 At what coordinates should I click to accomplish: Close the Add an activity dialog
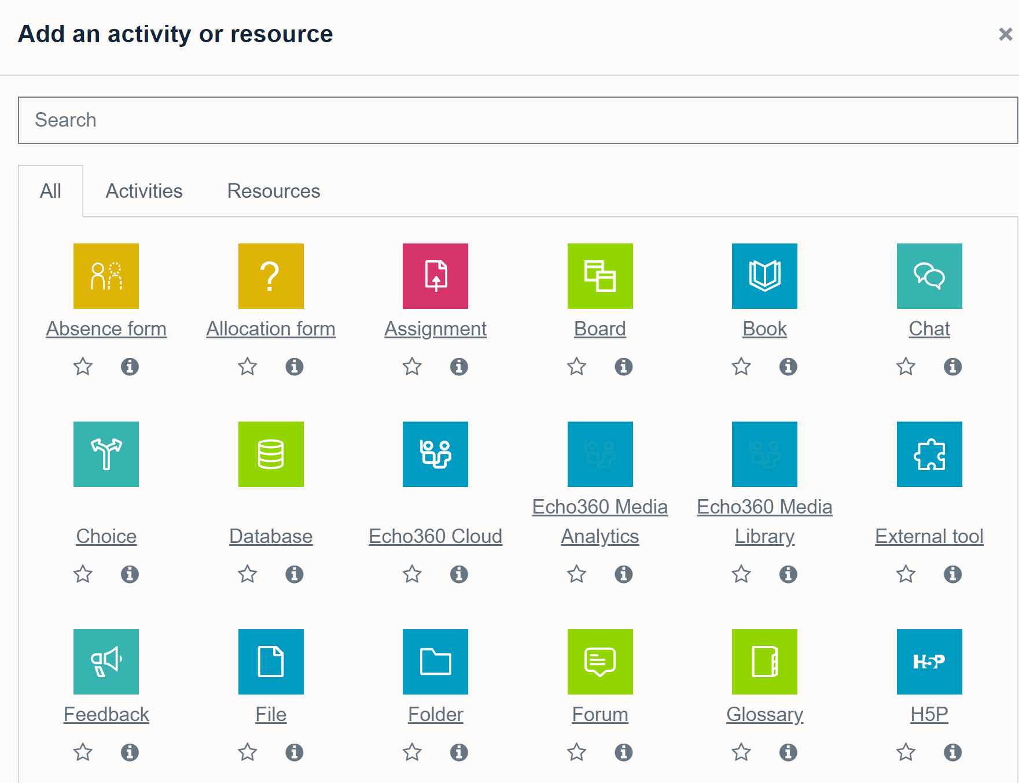coord(1005,34)
